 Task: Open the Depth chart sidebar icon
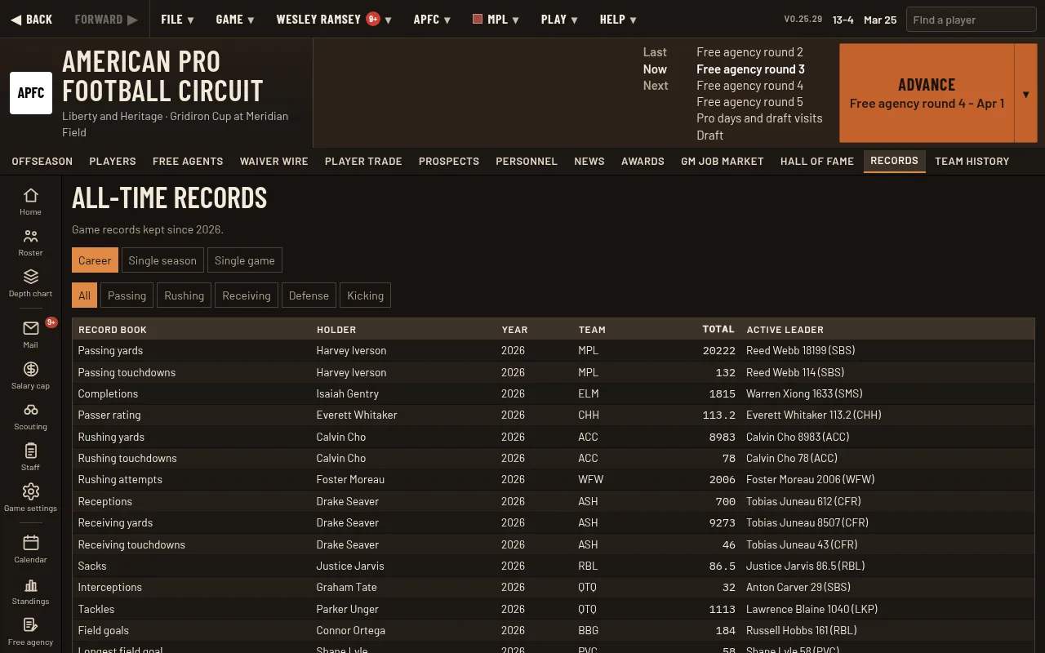tap(30, 282)
